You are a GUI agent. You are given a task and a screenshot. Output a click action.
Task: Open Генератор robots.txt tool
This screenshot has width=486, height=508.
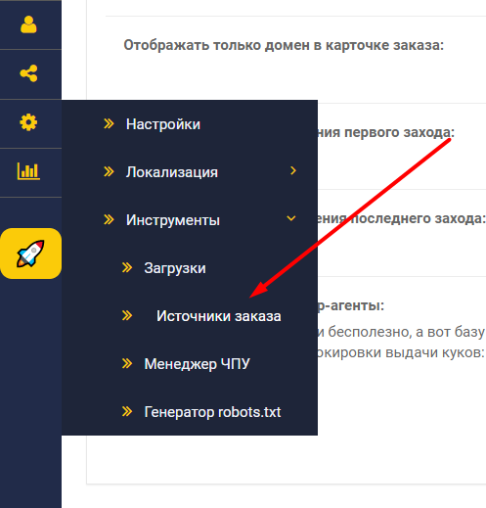point(212,412)
